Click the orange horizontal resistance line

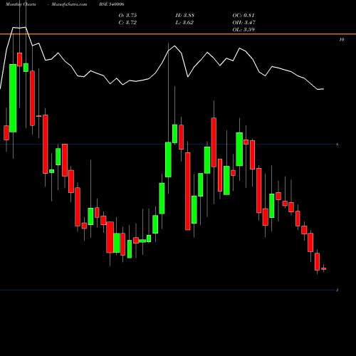(178, 34)
